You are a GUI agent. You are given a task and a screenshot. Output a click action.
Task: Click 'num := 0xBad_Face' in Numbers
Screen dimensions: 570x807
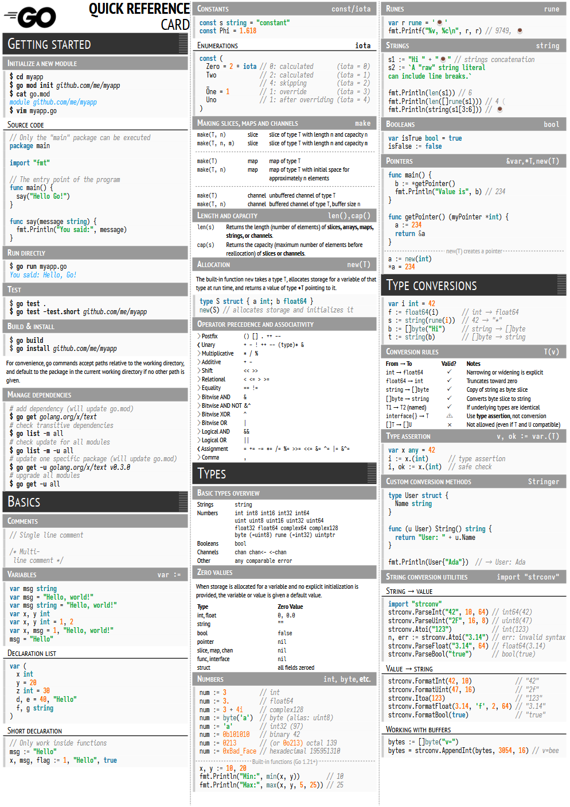point(228,751)
